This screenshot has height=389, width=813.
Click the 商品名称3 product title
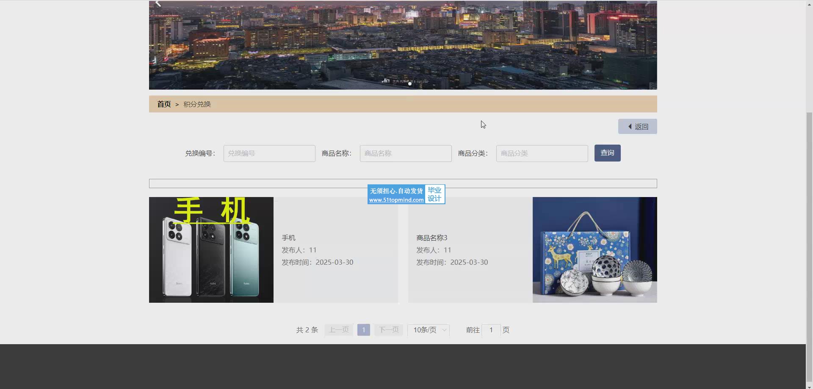coord(431,238)
